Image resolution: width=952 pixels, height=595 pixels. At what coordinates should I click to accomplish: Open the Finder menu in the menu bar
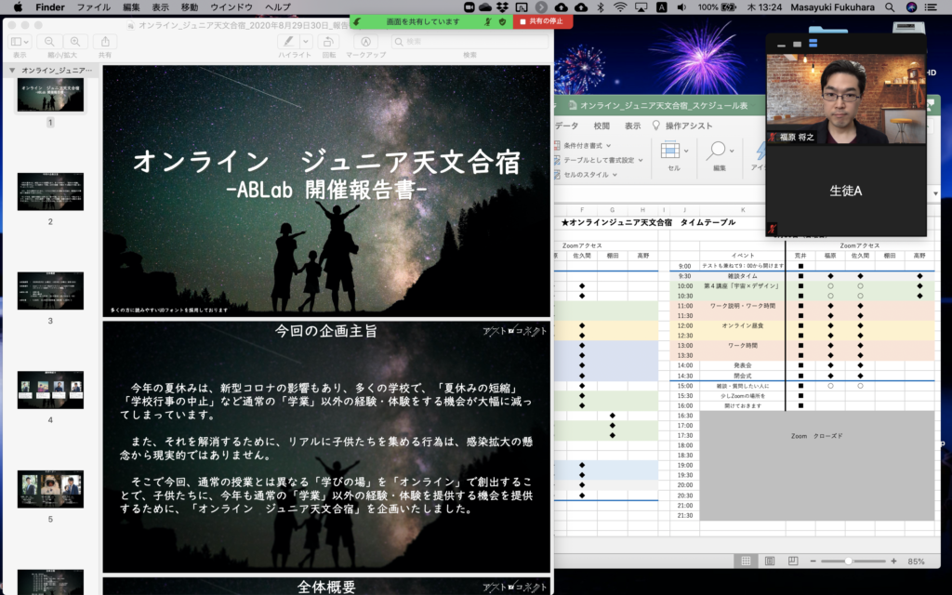[x=50, y=7]
